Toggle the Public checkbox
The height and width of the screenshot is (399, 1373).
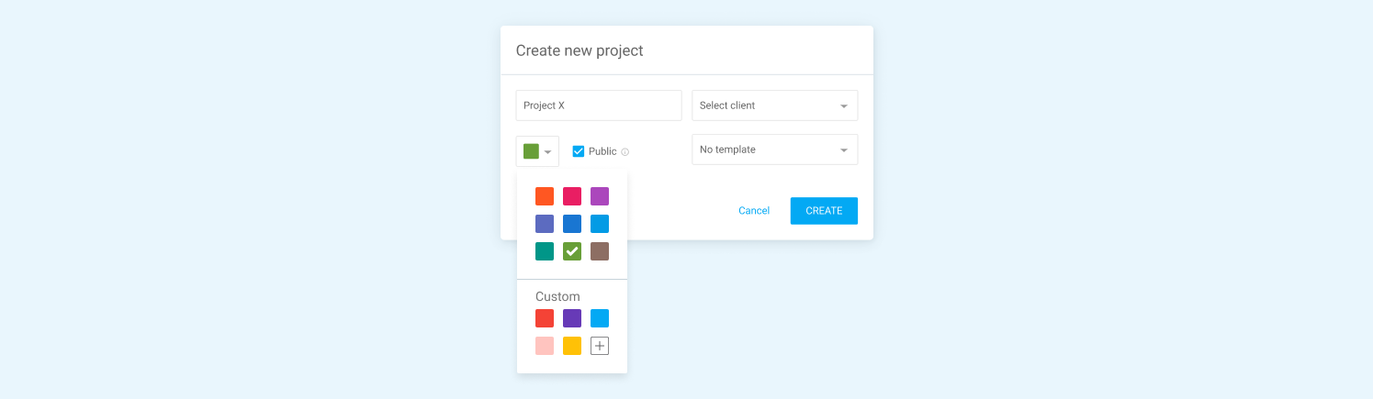coord(579,151)
